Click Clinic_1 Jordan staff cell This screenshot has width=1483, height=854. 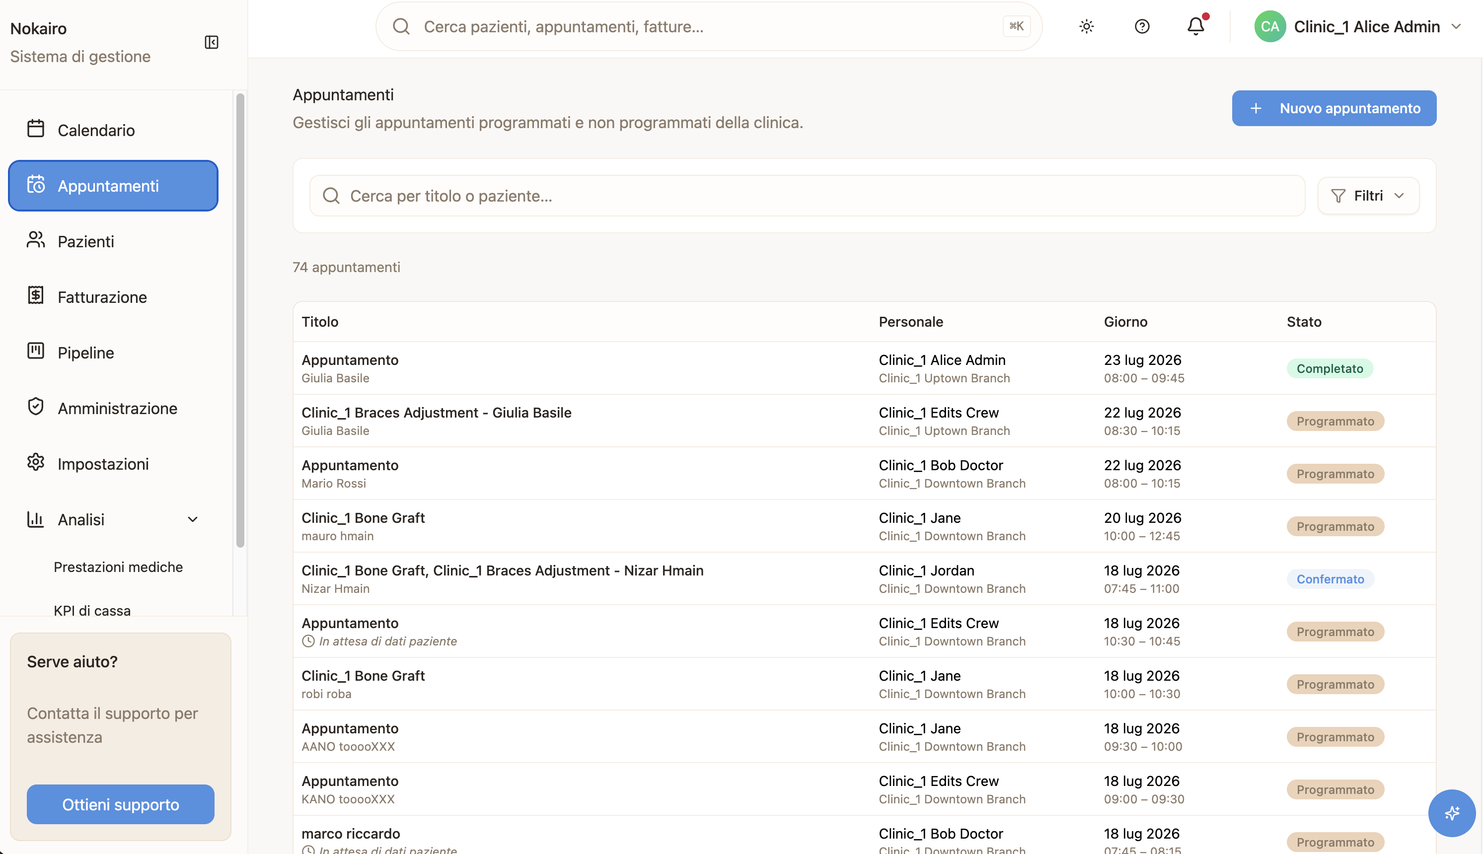click(x=926, y=570)
